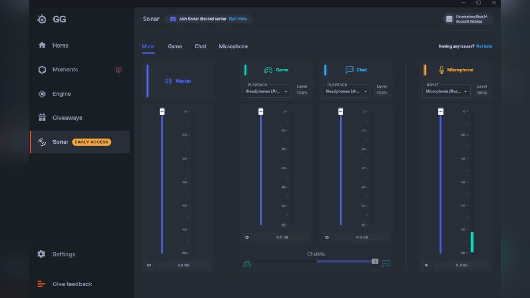Click the Chat Level 100% value
Screen dimensions: 530x298
pyautogui.click(x=382, y=93)
